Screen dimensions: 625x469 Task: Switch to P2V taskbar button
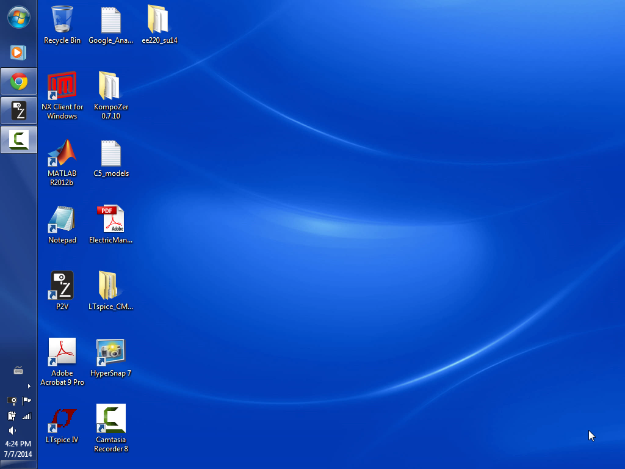coord(19,111)
